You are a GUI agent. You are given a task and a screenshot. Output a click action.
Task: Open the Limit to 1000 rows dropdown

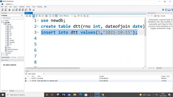point(65,16)
